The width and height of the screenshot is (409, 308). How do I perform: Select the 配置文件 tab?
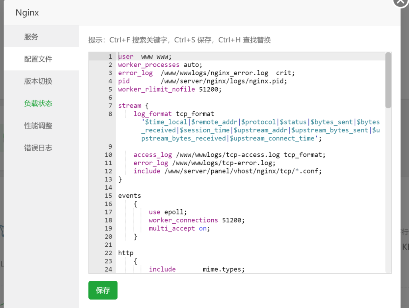(x=42, y=59)
